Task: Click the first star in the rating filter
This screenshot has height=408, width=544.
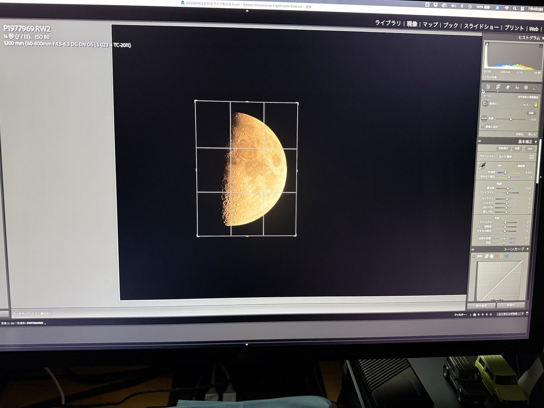Action: coord(475,314)
